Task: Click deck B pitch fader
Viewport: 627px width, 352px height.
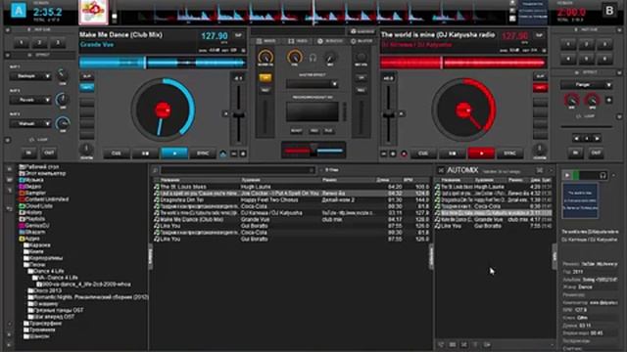Action: tap(388, 114)
